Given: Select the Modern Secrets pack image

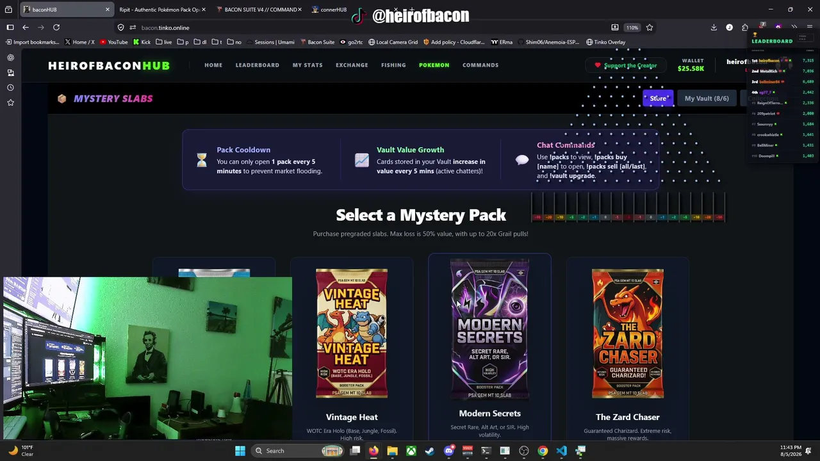Looking at the screenshot, I should (489, 329).
